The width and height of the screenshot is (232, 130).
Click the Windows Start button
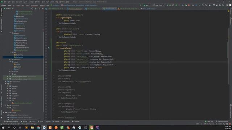pyautogui.click(x=3, y=127)
